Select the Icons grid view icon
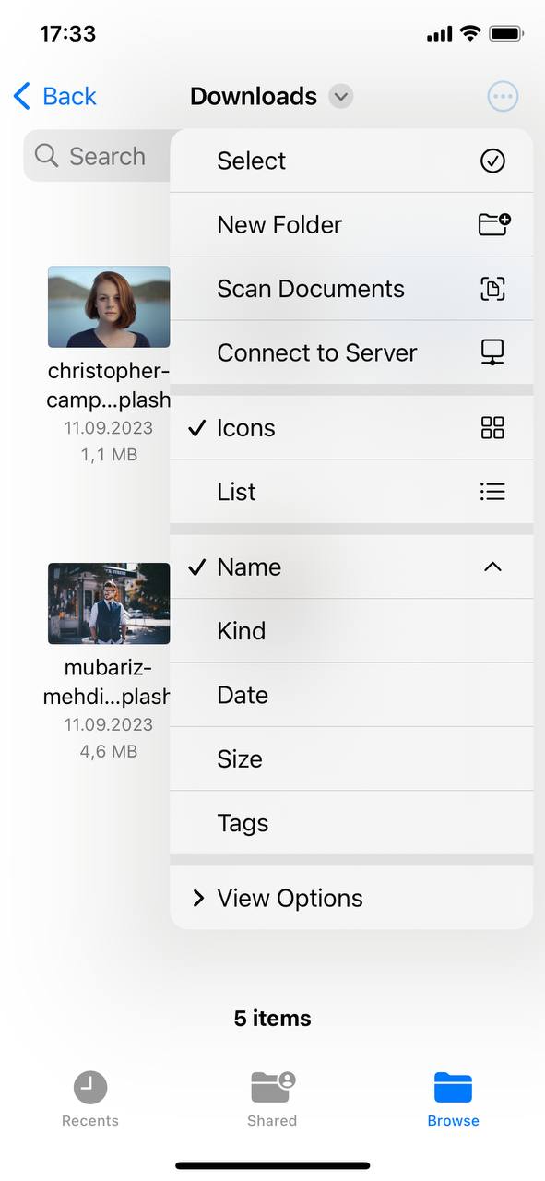545x1181 pixels. pos(492,427)
